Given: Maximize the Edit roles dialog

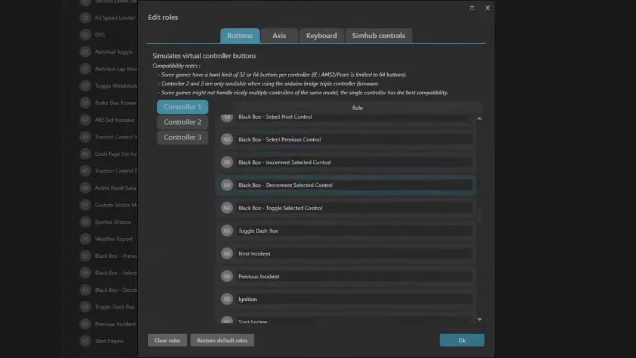Looking at the screenshot, I should 472,8.
